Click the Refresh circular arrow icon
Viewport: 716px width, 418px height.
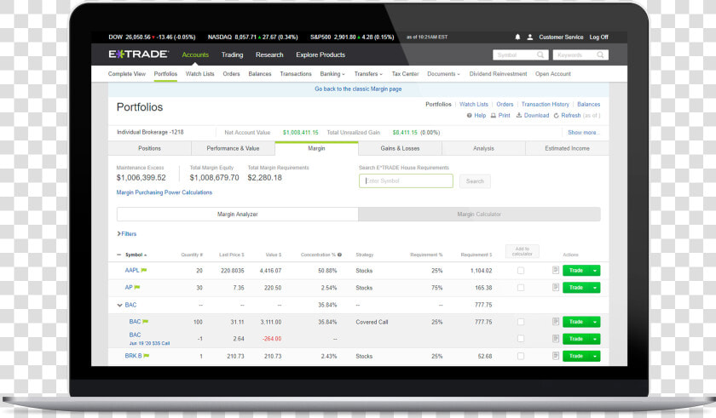coord(556,116)
